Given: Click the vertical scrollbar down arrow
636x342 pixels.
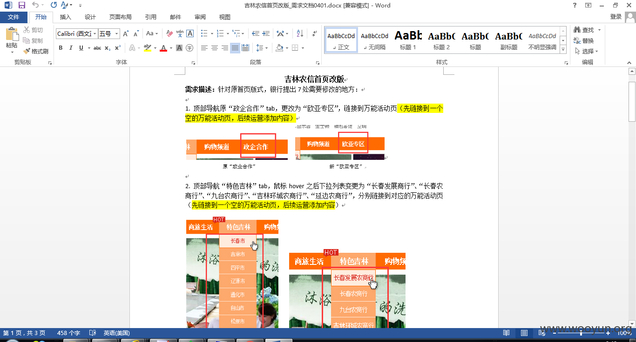Looking at the screenshot, I should (x=632, y=324).
